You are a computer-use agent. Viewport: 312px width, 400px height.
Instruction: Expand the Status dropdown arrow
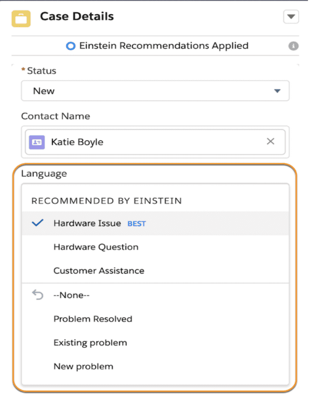coord(277,91)
